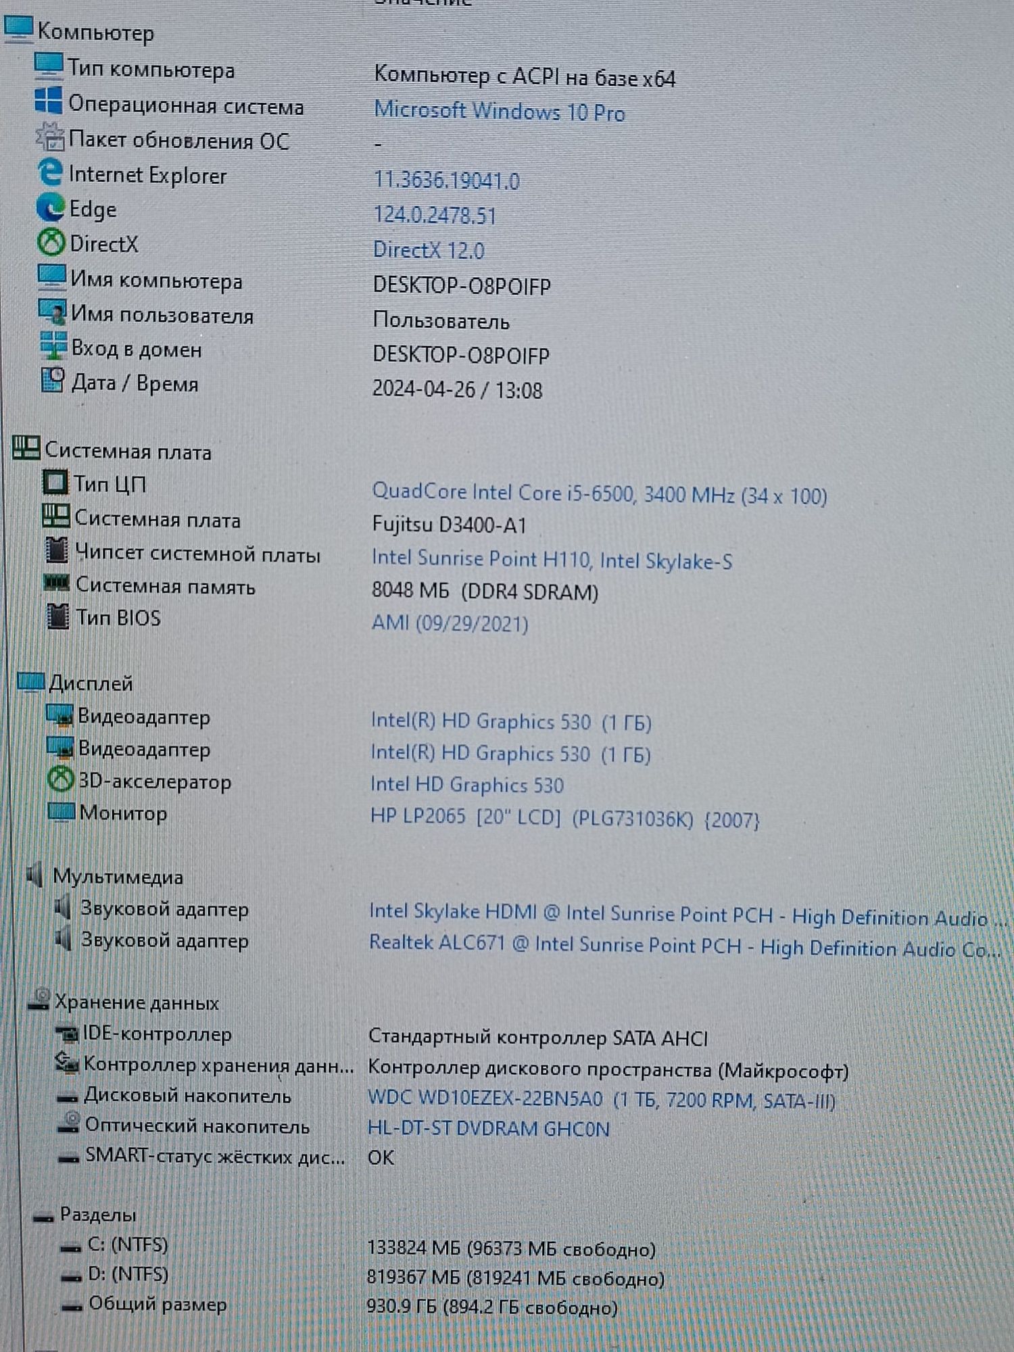Viewport: 1014px width, 1352px height.
Task: Select the Fujitsu D3400-A1 motherboard value
Action: click(449, 525)
